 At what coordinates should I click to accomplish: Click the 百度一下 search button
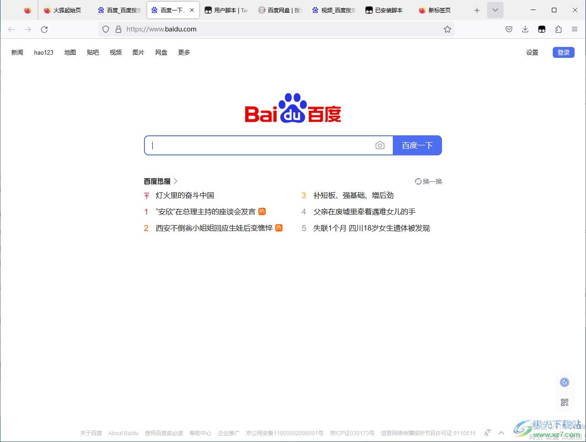click(417, 145)
